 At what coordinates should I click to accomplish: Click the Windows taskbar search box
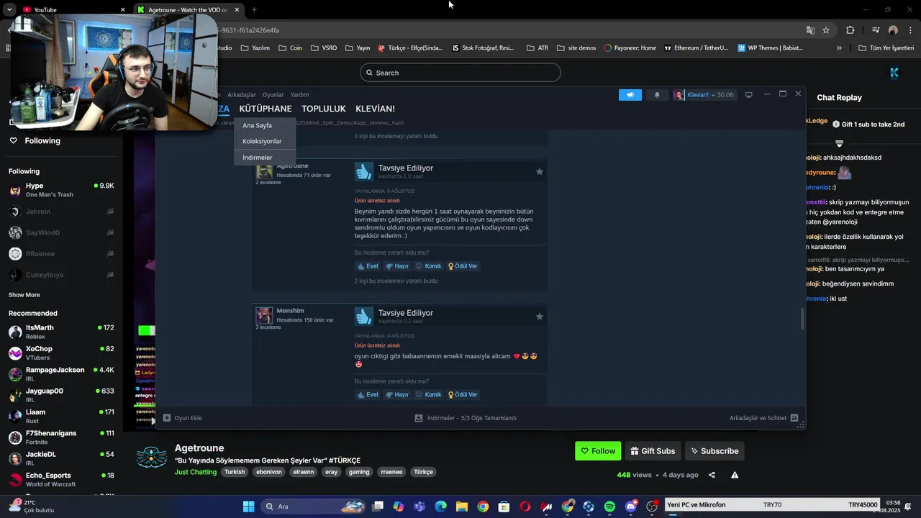pyautogui.click(x=313, y=506)
